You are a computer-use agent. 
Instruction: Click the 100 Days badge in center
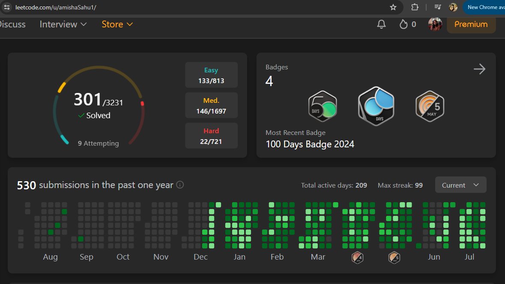(x=376, y=106)
